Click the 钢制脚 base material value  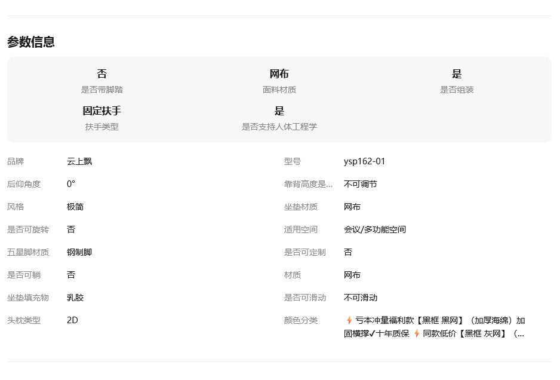pyautogui.click(x=79, y=253)
